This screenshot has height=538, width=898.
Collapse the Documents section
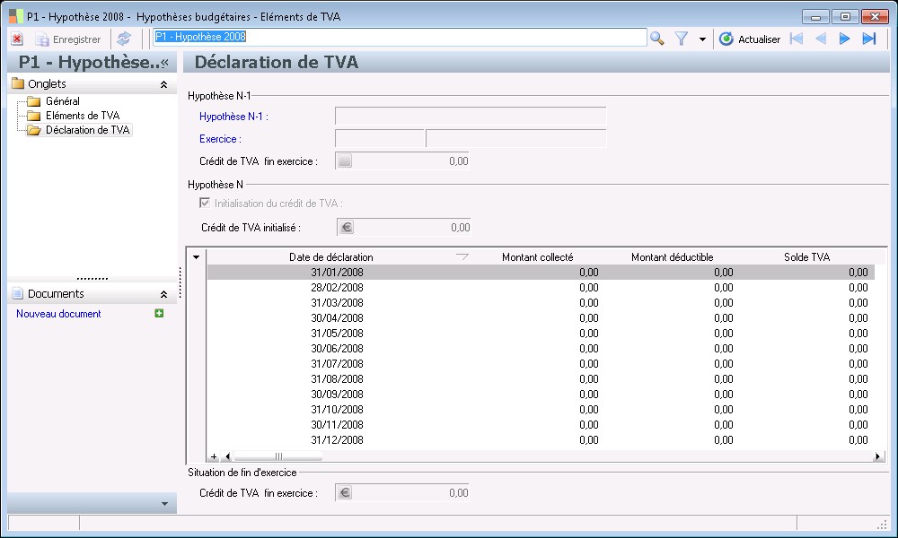(163, 294)
